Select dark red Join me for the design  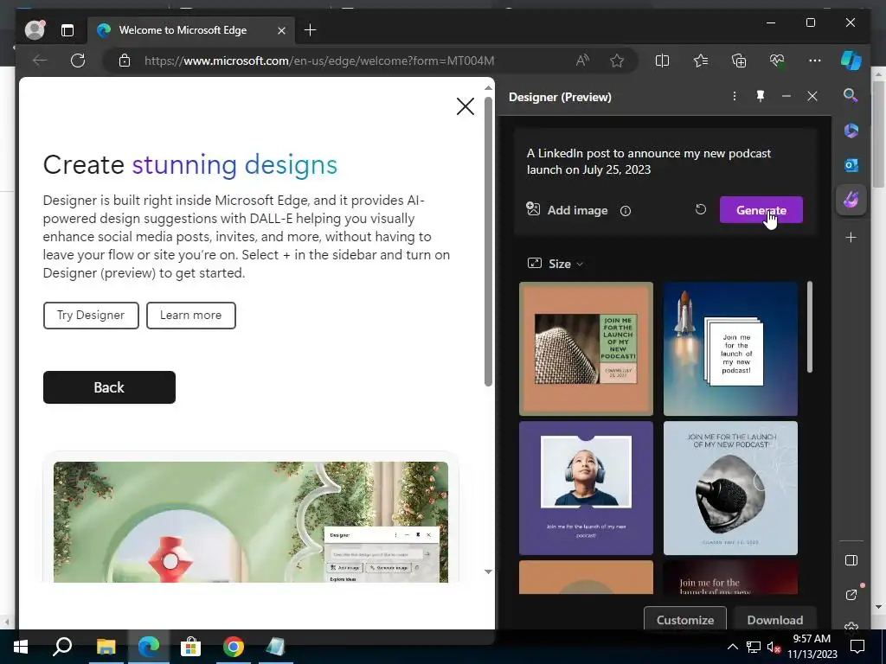pyautogui.click(x=730, y=577)
